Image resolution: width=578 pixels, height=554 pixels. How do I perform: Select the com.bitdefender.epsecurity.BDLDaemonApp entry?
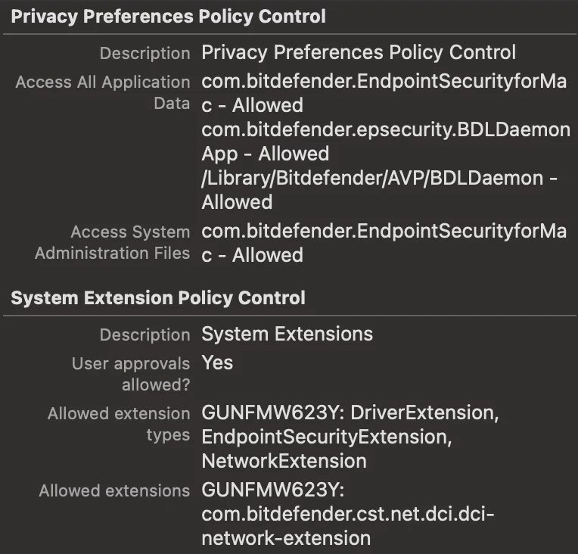coord(386,142)
